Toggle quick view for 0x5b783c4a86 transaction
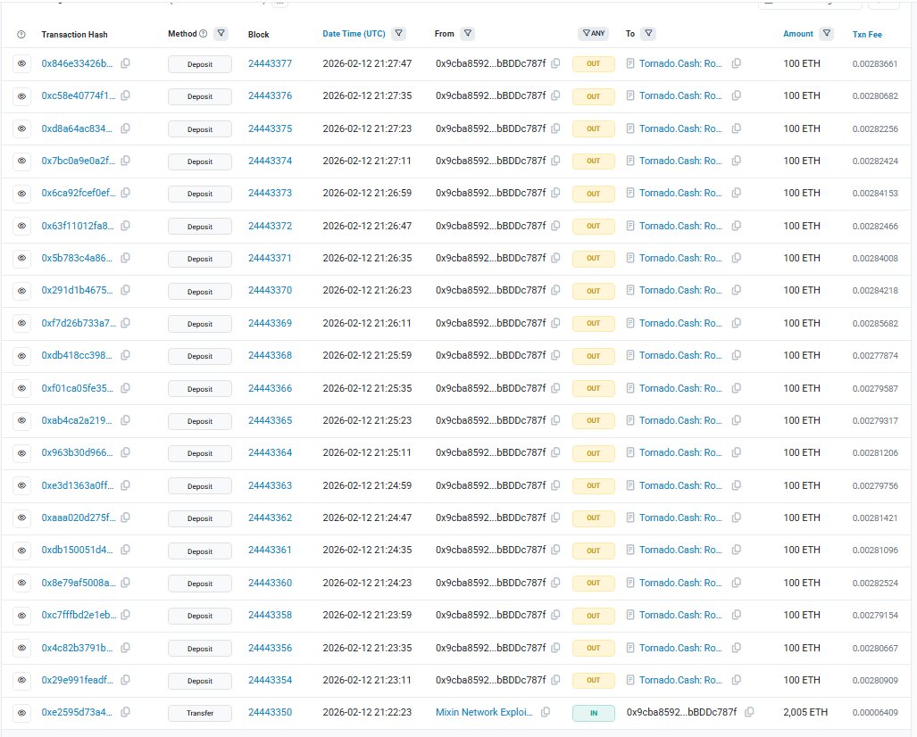 [x=21, y=259]
